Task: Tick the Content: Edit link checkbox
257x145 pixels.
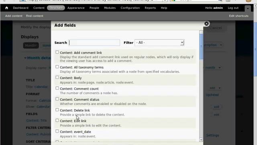Action: click(57, 120)
